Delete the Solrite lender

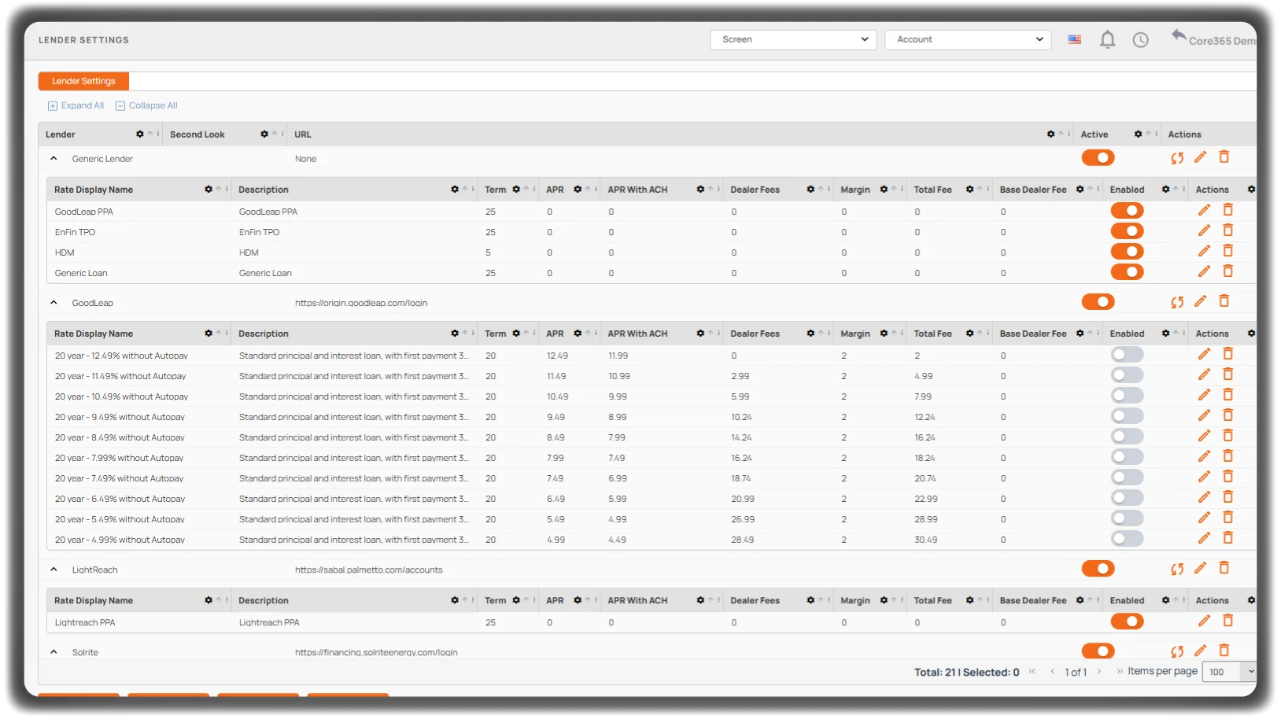(x=1224, y=651)
